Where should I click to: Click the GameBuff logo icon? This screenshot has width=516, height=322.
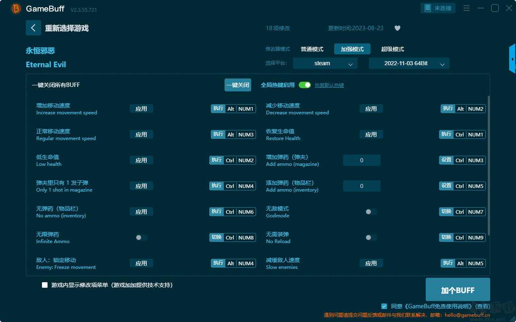click(x=16, y=8)
